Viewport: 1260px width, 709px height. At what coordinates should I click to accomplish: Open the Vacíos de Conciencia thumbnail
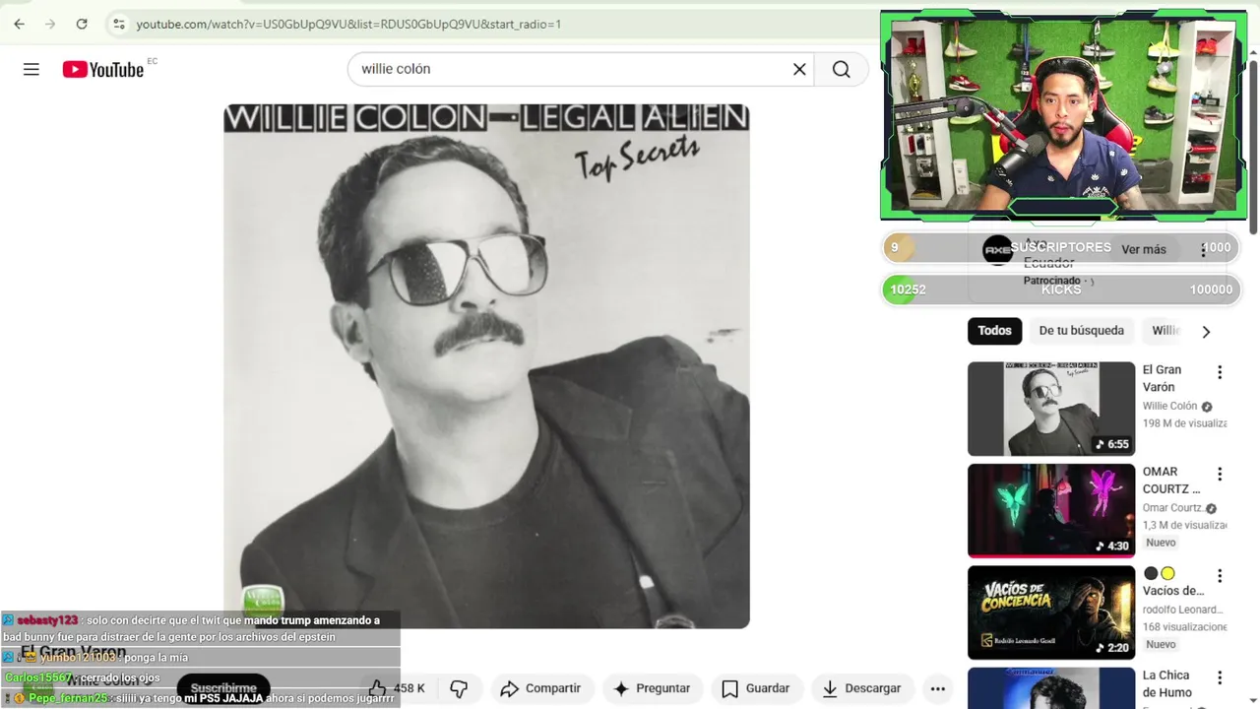point(1051,612)
